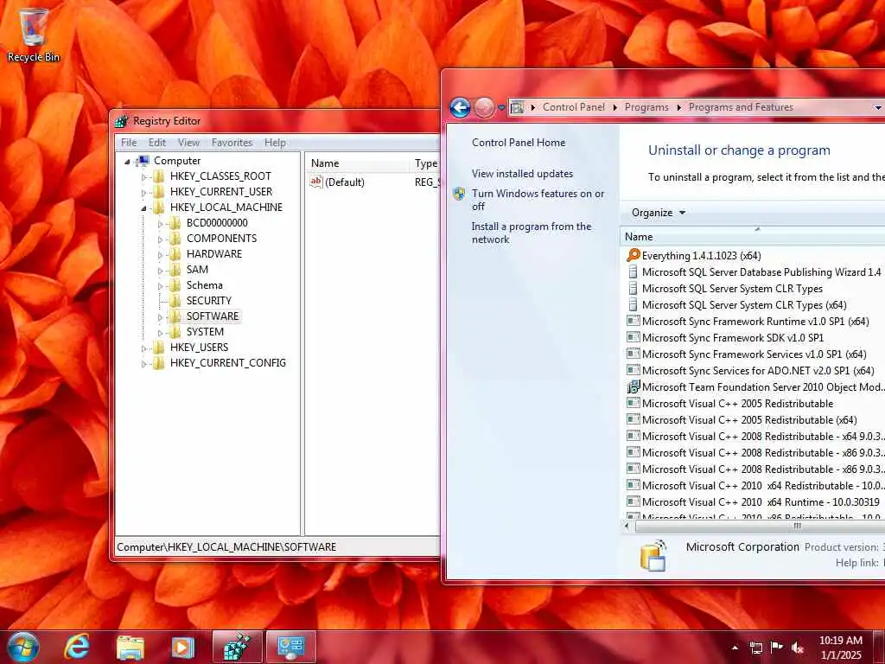Click Turn Windows features on or off
Viewport: 885px width, 664px height.
tap(538, 200)
